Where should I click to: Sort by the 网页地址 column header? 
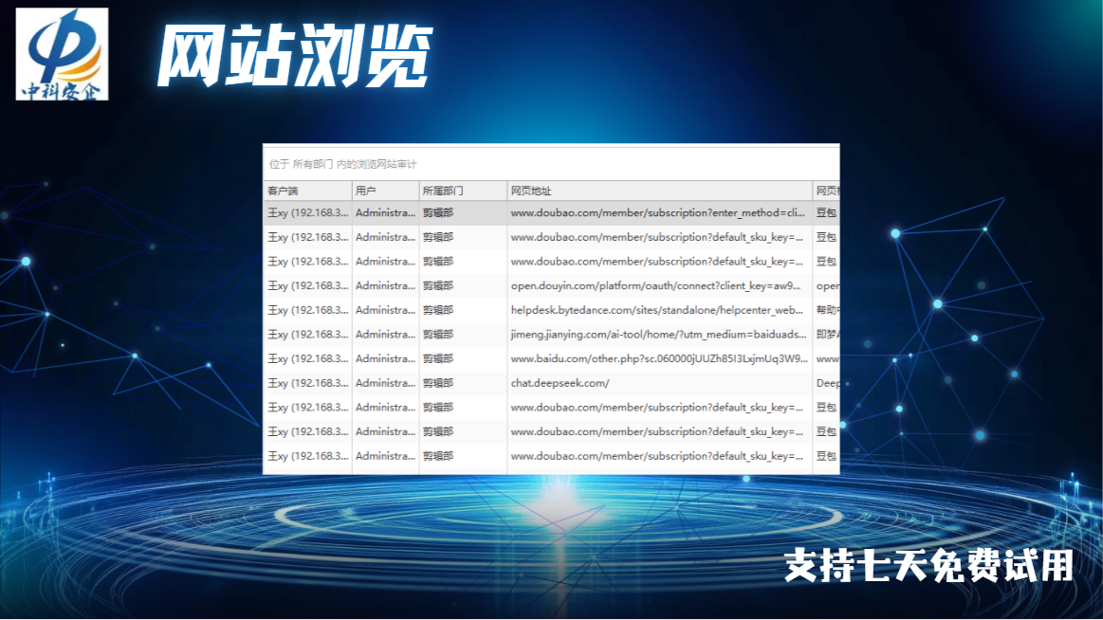pyautogui.click(x=660, y=191)
